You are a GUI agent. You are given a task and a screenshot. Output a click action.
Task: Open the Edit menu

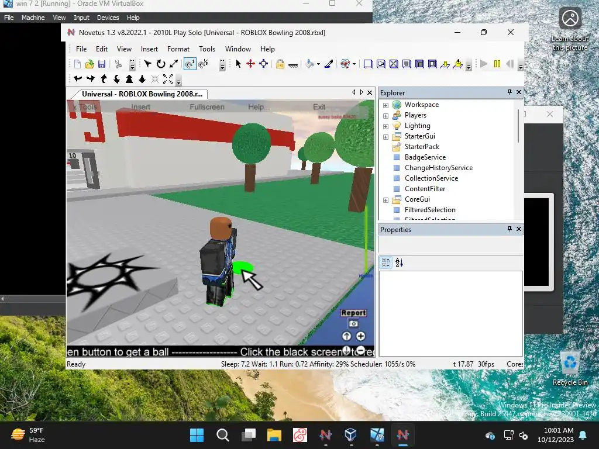[102, 49]
